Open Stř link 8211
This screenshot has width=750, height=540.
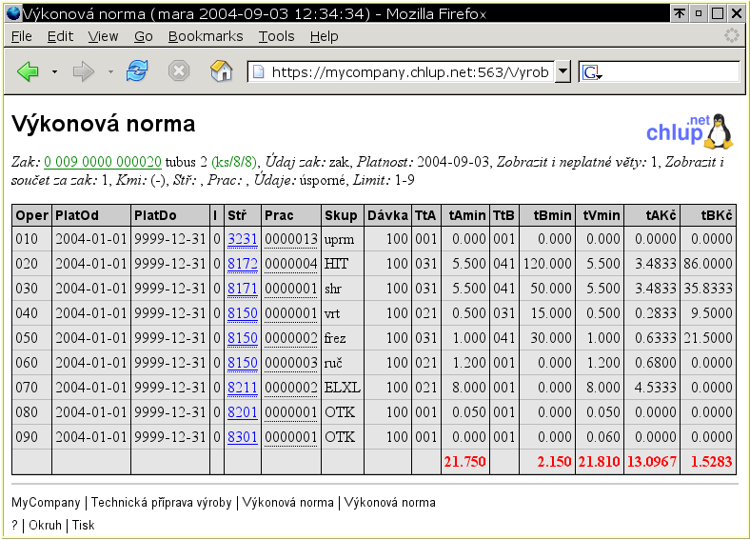click(x=243, y=388)
